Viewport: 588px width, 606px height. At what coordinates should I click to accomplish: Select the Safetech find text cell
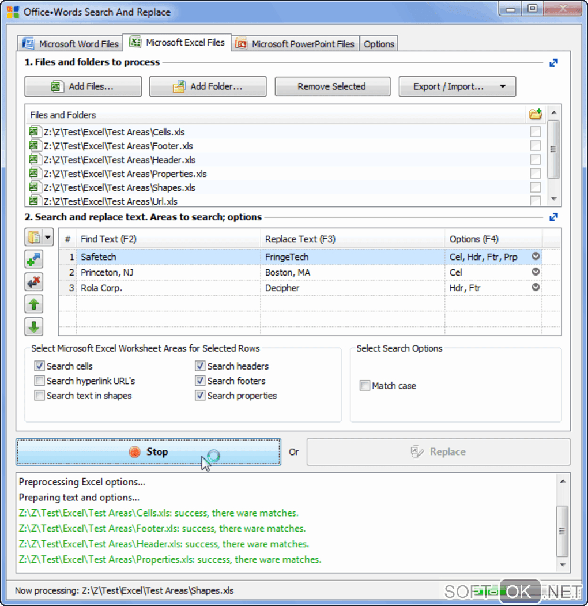click(168, 257)
